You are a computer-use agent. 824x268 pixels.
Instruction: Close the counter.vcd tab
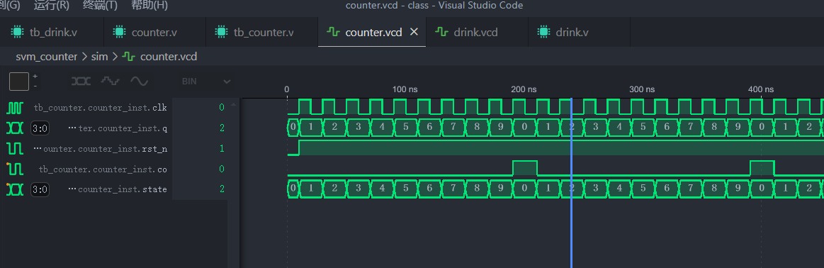[x=414, y=32]
